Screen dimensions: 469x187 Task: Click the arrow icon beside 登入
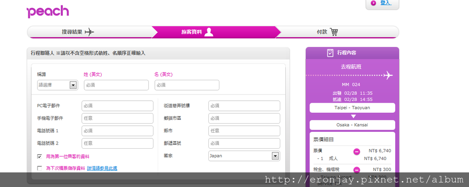[x=373, y=3]
